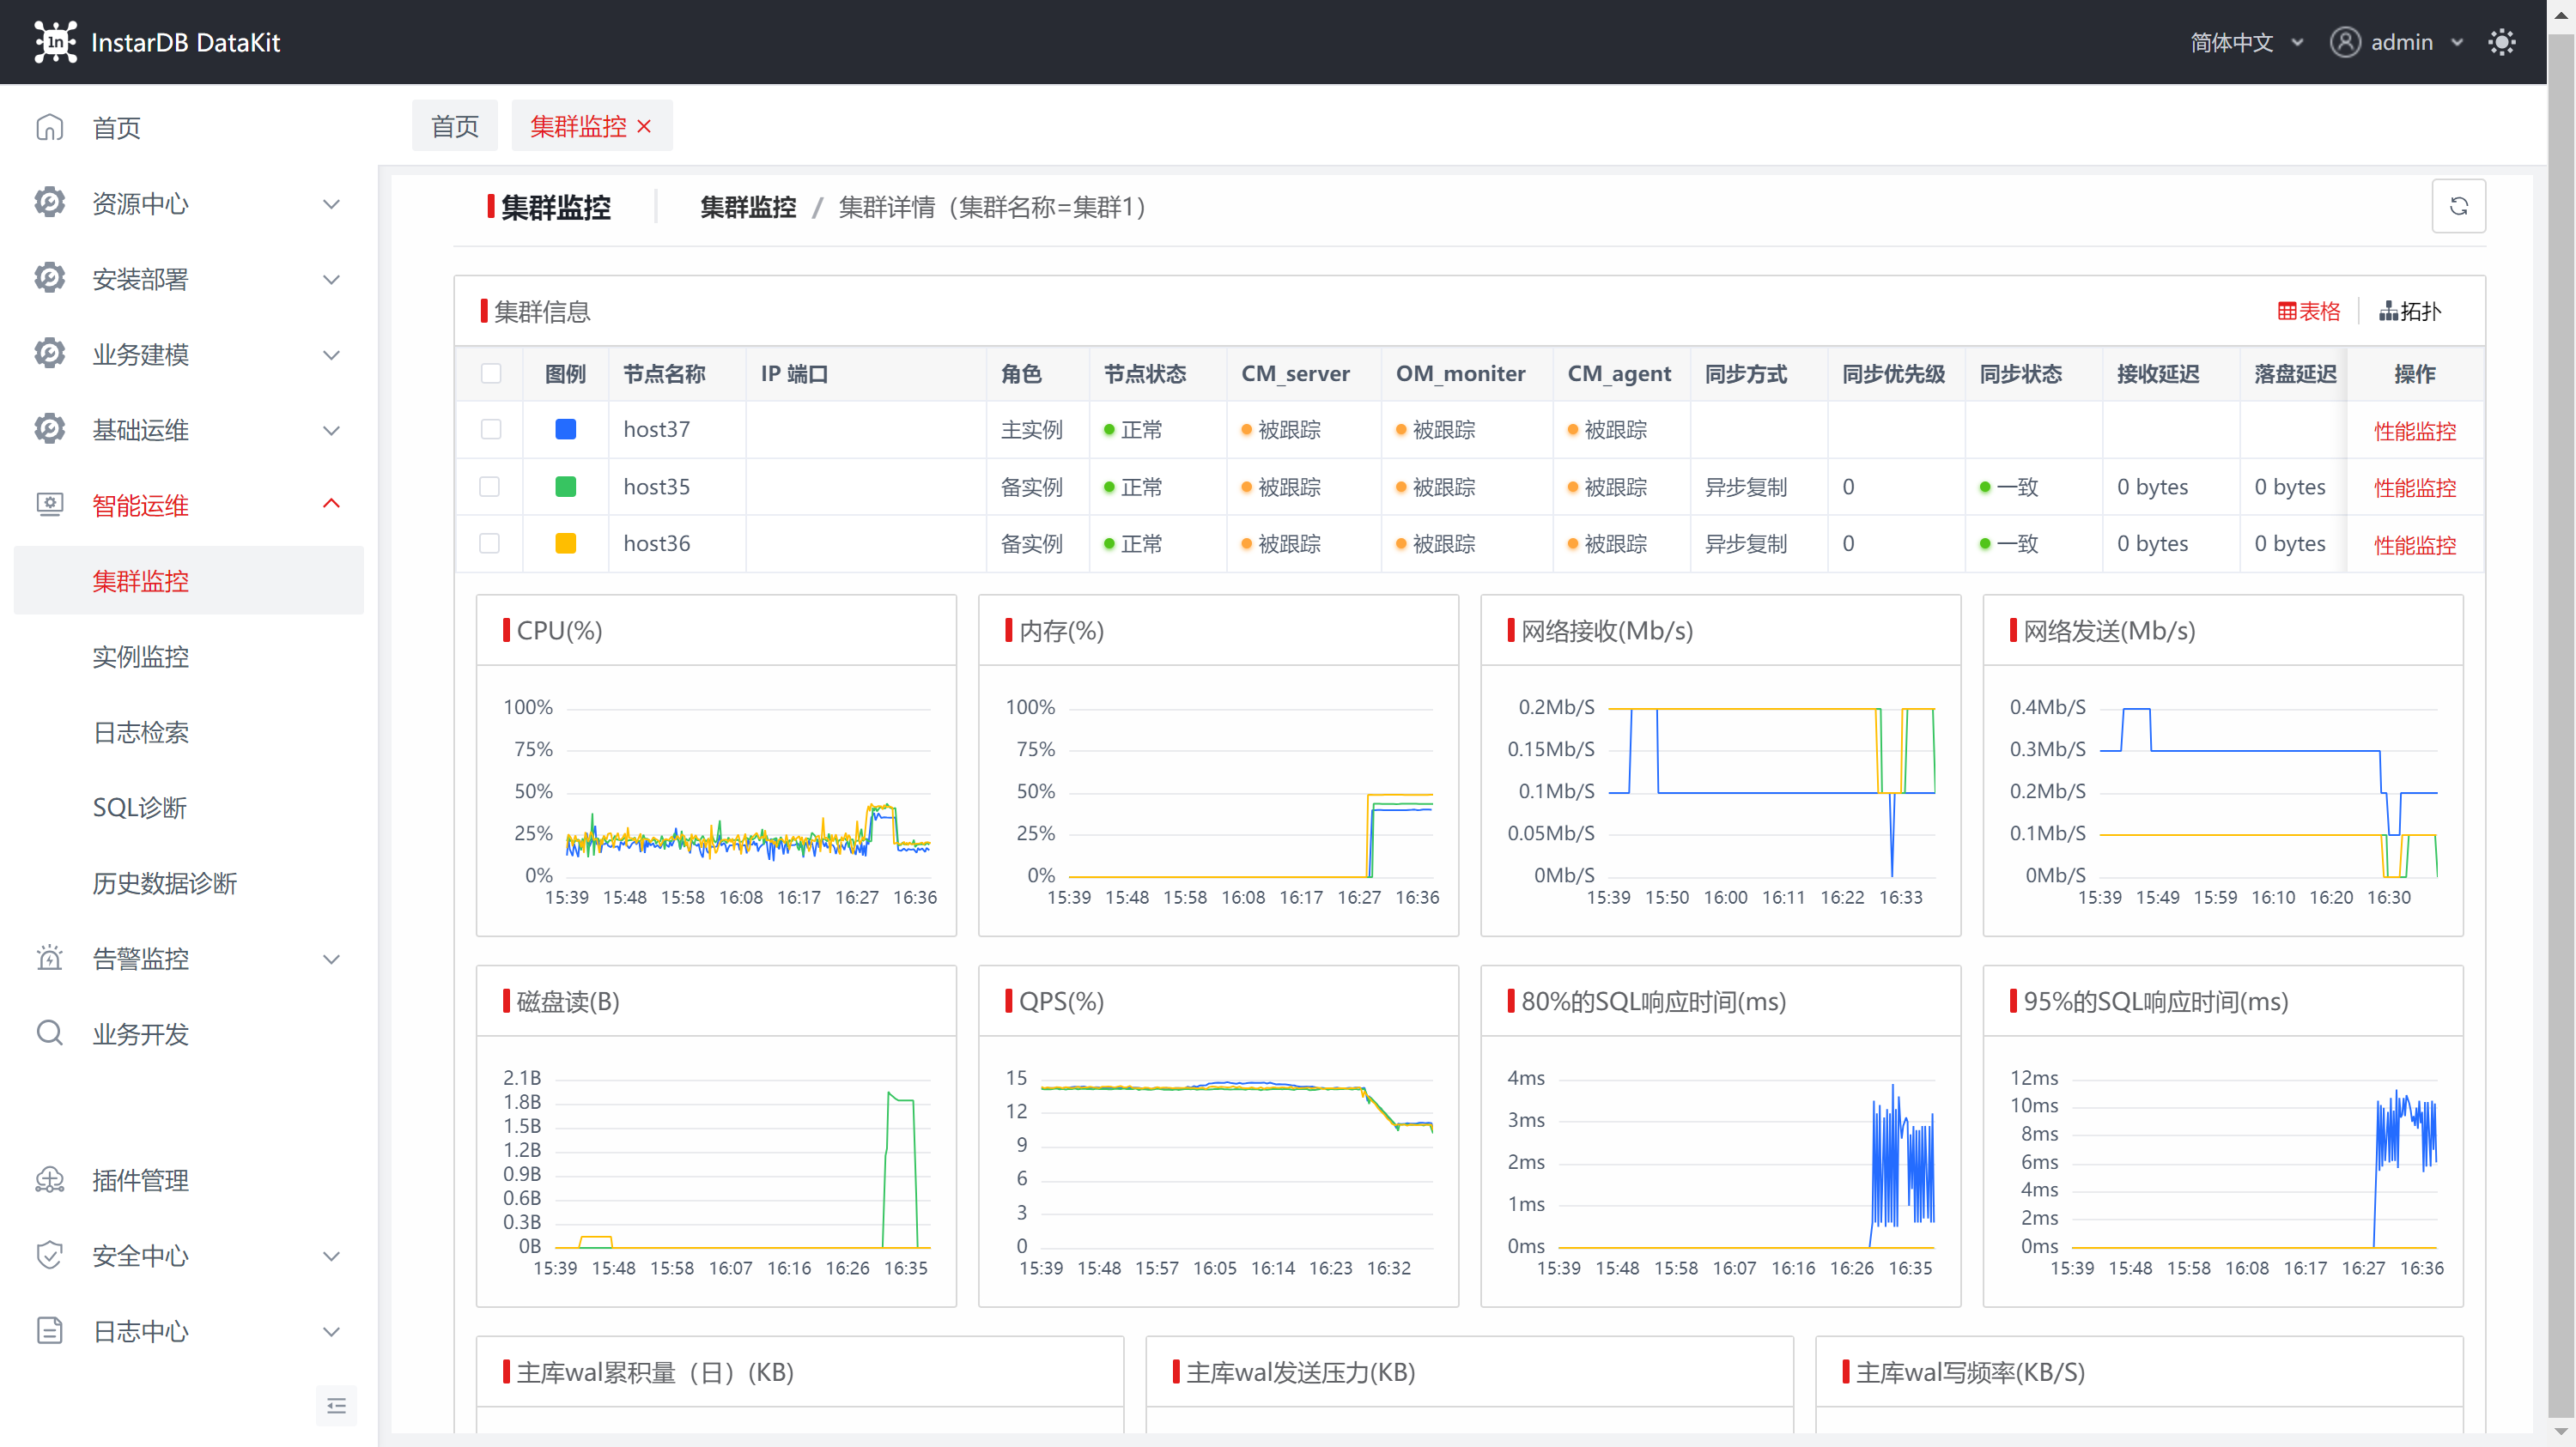Click the CPU(%) chart area
The height and width of the screenshot is (1447, 2576).
tap(717, 802)
